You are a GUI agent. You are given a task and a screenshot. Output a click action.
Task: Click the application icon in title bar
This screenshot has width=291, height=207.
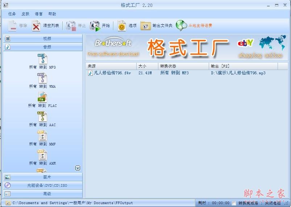coord(6,5)
